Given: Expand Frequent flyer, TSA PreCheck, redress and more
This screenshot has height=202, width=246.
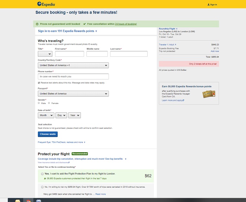Looking at the screenshot, I should tap(61, 142).
